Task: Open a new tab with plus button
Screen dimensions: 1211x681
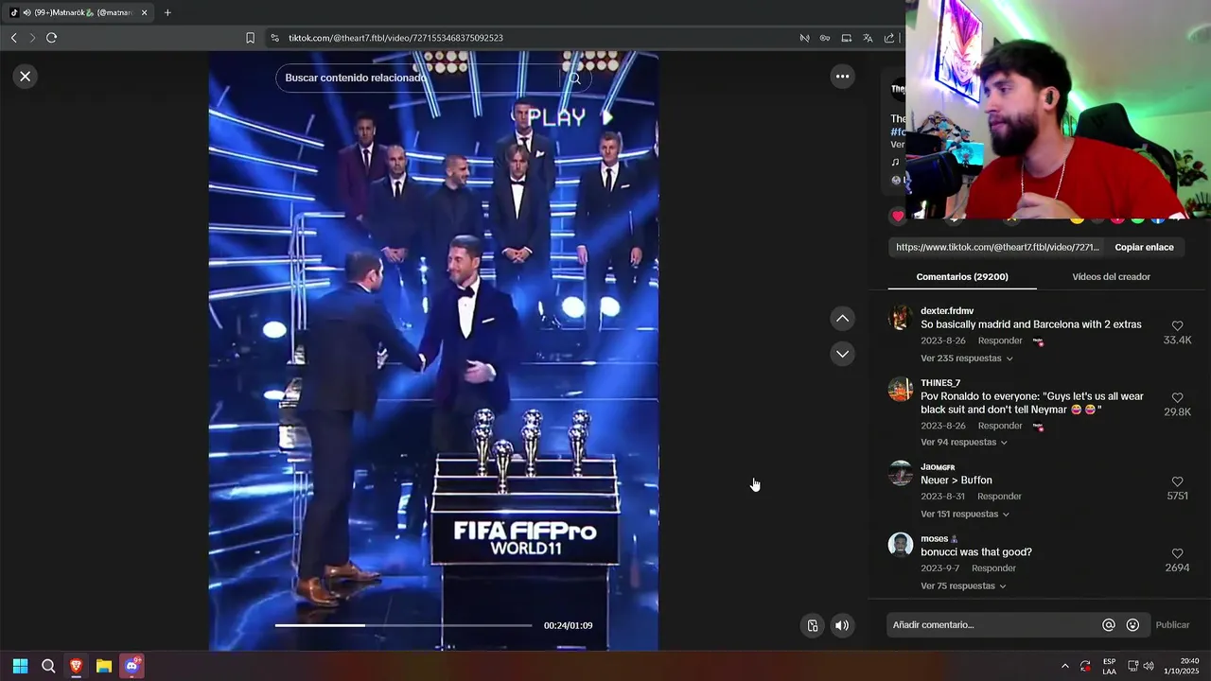Action: pos(167,12)
